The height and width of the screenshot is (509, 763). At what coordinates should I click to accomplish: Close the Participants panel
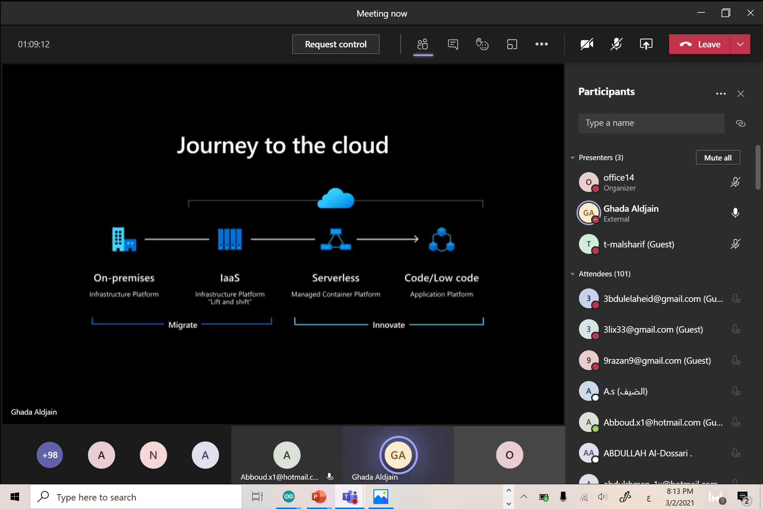(741, 94)
